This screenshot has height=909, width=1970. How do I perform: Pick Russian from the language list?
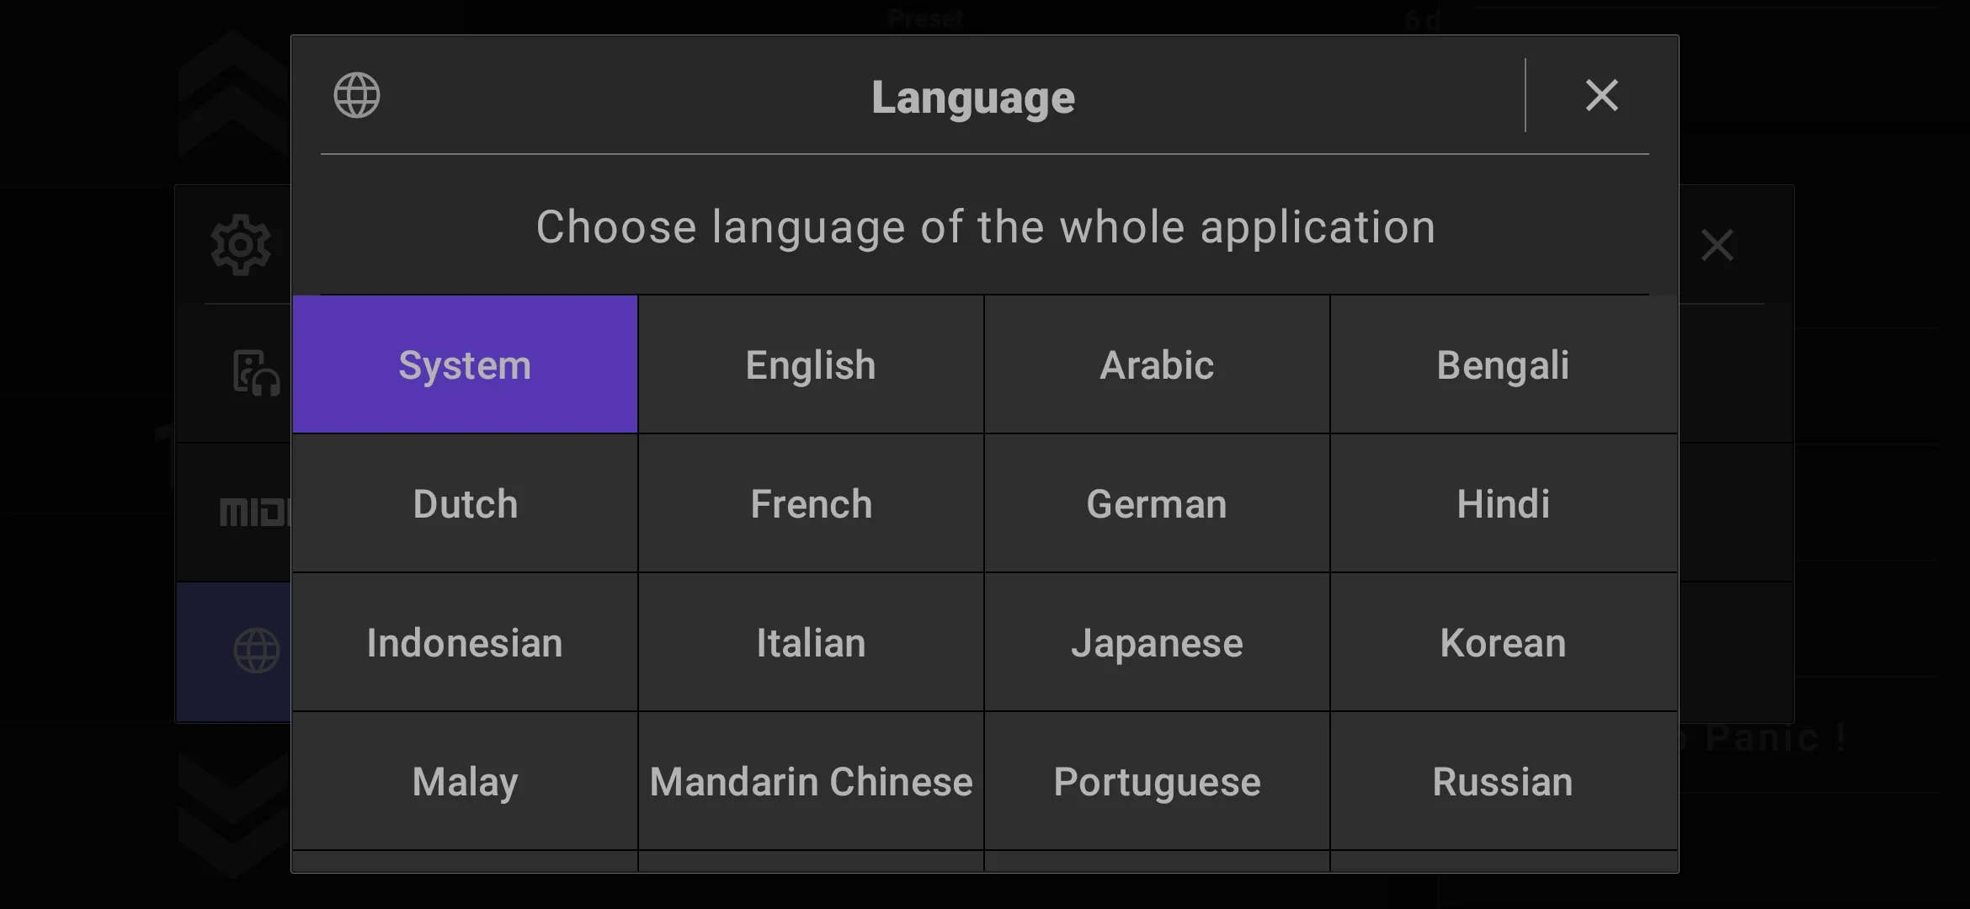tap(1504, 781)
